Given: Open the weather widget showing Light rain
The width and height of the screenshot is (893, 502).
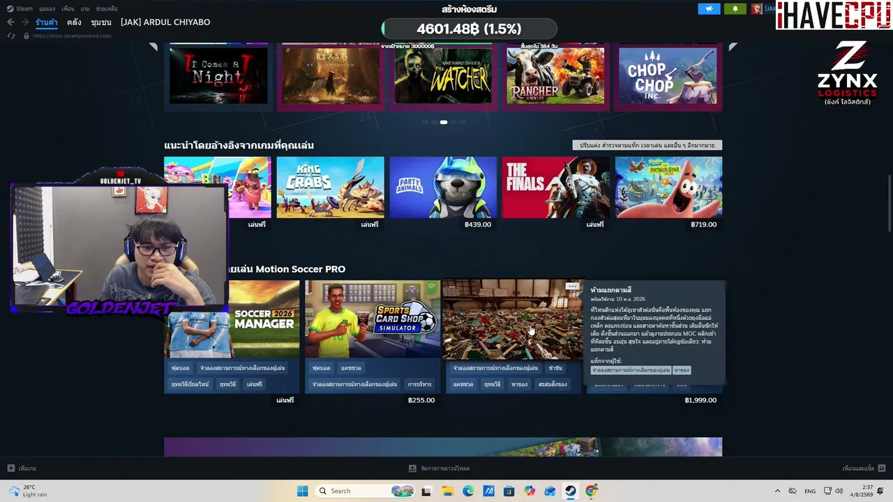Looking at the screenshot, I should 28,491.
